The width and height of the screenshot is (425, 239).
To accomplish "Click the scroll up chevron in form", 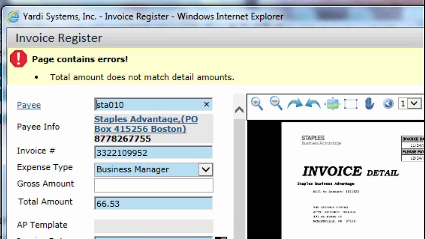I will pos(239,110).
